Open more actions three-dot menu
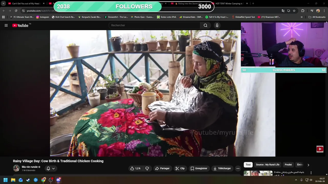Screen dimensions: 328x184 [x=238, y=168]
